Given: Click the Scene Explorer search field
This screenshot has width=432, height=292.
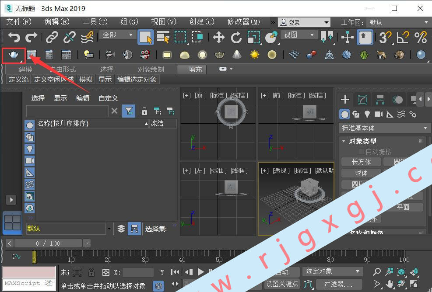Looking at the screenshot, I should coord(67,111).
